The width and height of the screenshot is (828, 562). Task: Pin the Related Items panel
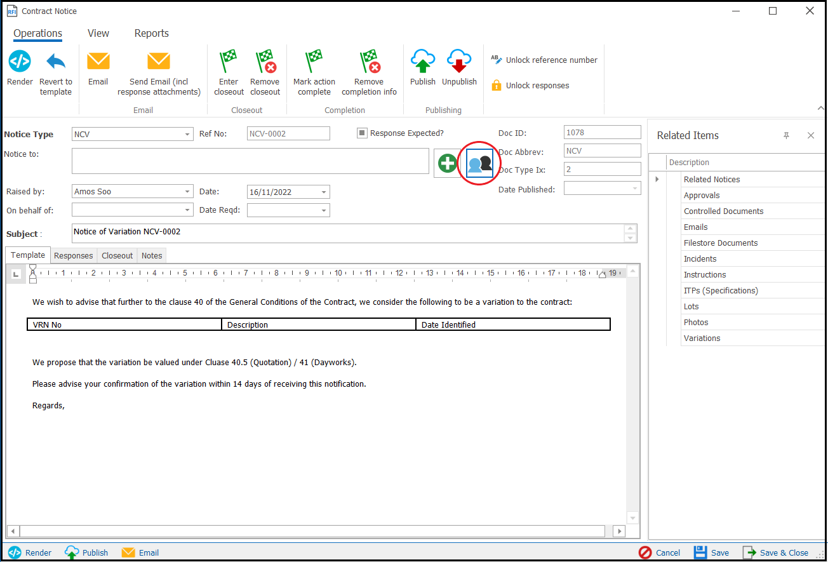click(x=787, y=135)
